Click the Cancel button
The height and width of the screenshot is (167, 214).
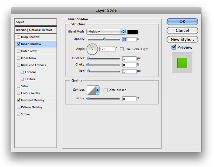click(182, 30)
